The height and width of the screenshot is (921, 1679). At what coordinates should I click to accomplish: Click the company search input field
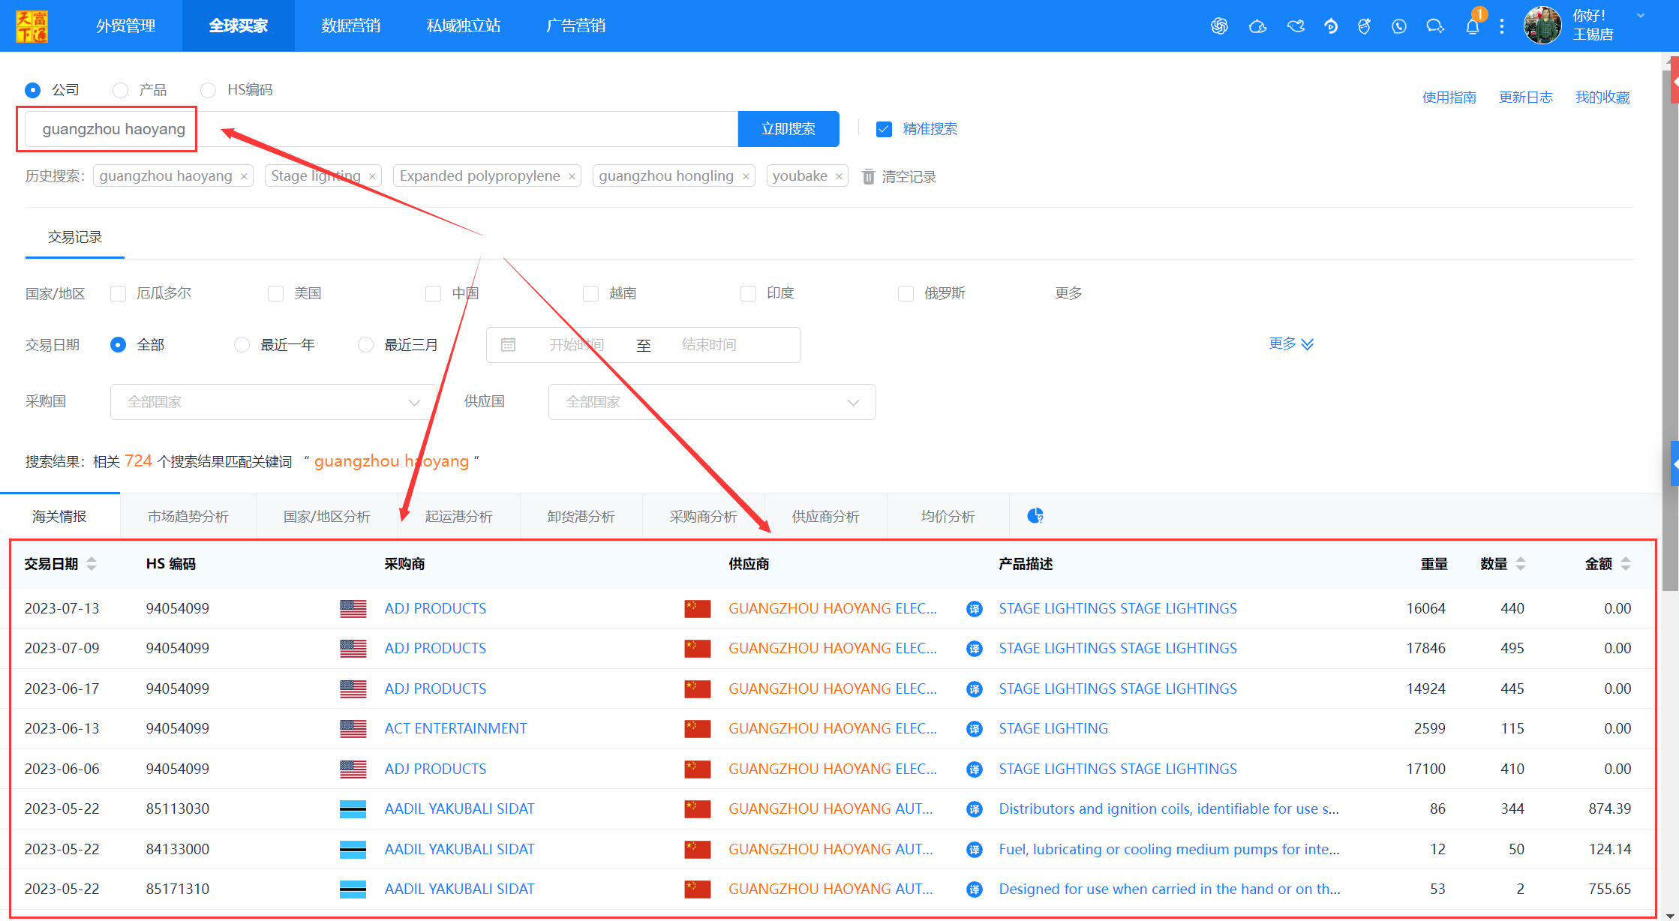[382, 129]
